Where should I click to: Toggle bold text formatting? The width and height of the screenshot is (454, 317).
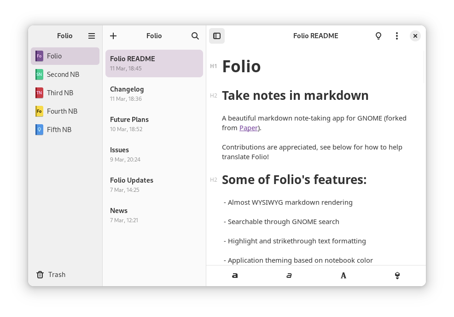235,276
